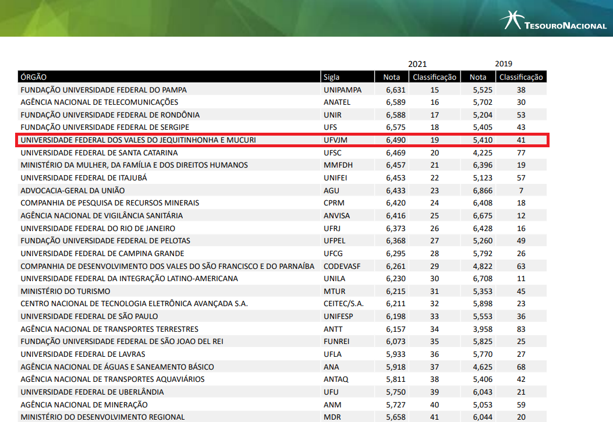Click Universidade Federal de Lavras entry
Screen dimensions: 613x422
(83, 354)
